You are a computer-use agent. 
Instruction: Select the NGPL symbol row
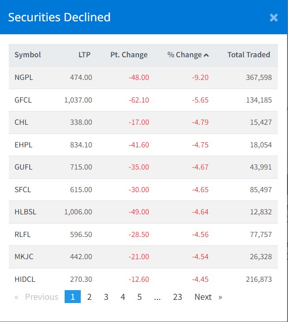(24, 77)
